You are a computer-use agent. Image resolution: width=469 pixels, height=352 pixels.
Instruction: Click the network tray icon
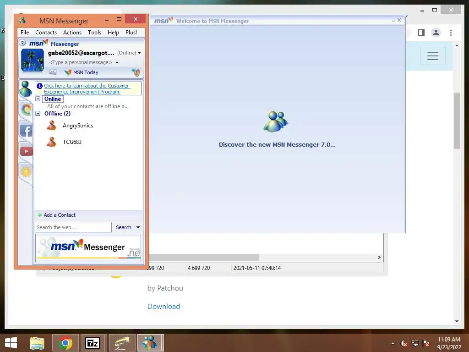click(415, 343)
